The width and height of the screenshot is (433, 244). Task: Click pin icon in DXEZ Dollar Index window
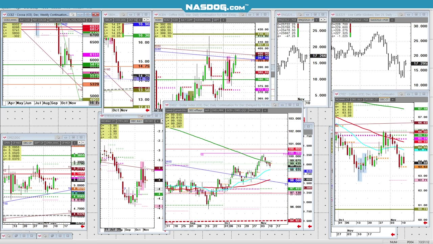(x=275, y=105)
